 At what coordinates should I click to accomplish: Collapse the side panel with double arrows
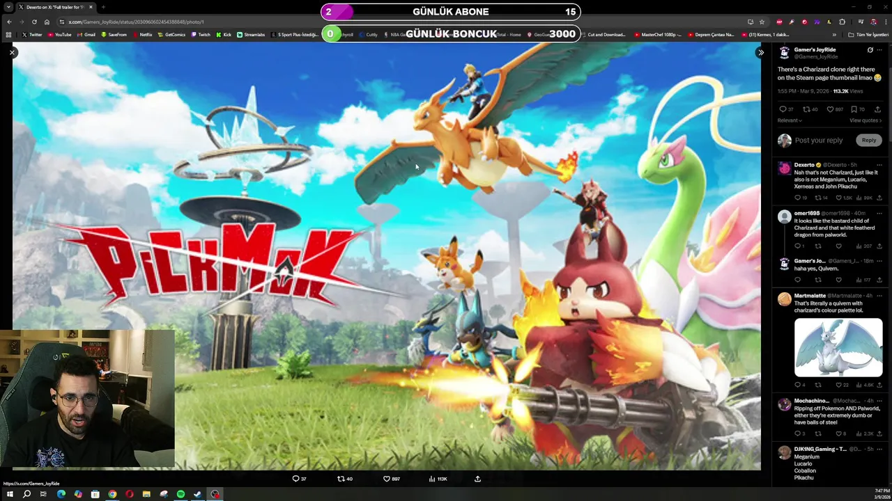[761, 53]
